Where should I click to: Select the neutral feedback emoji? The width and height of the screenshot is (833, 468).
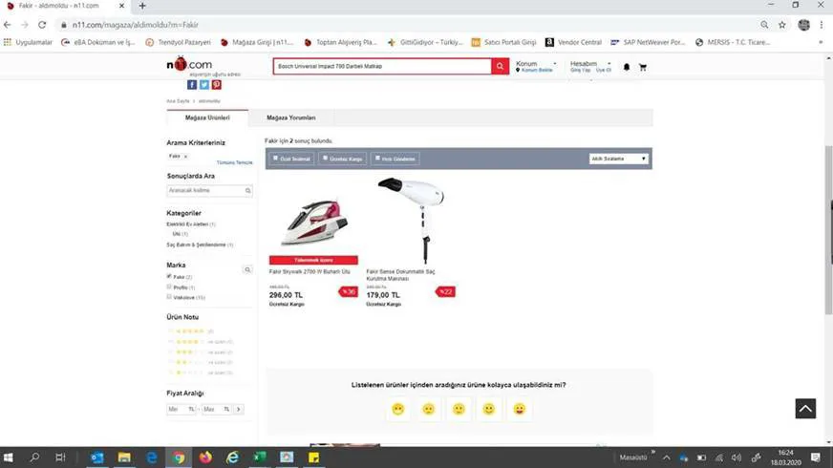tap(459, 409)
